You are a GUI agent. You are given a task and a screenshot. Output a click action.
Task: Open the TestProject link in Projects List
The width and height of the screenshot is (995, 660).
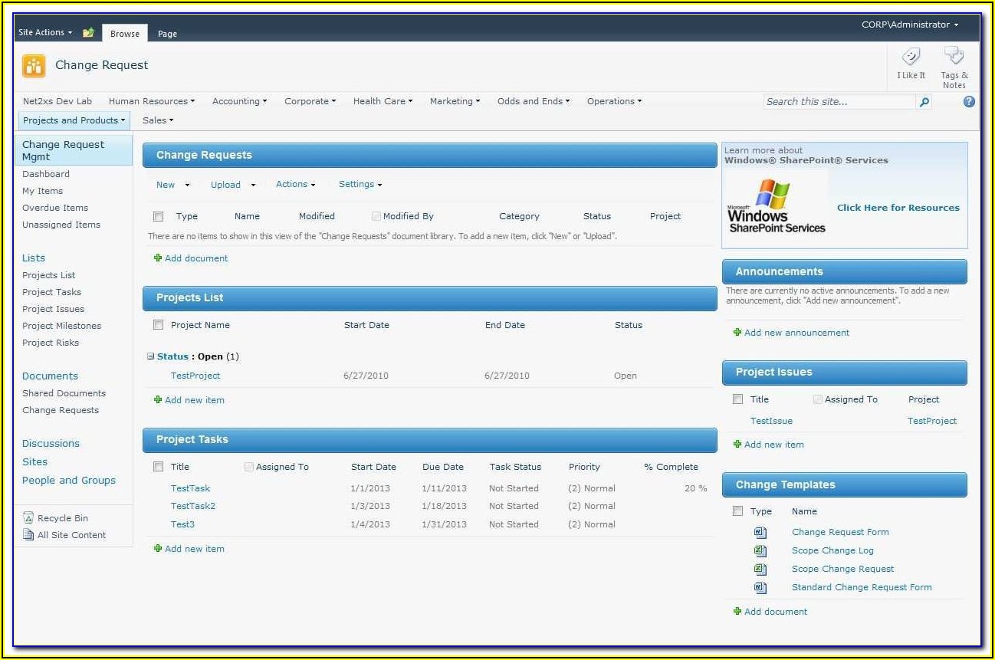click(x=195, y=376)
